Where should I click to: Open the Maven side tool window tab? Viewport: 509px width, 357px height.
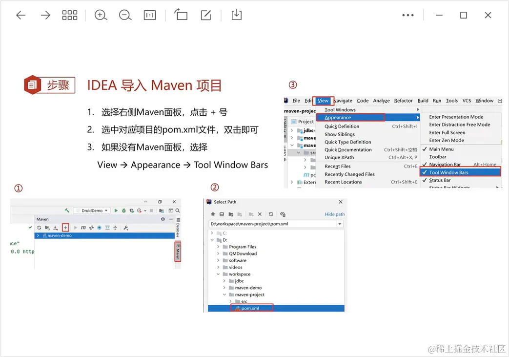click(x=178, y=252)
